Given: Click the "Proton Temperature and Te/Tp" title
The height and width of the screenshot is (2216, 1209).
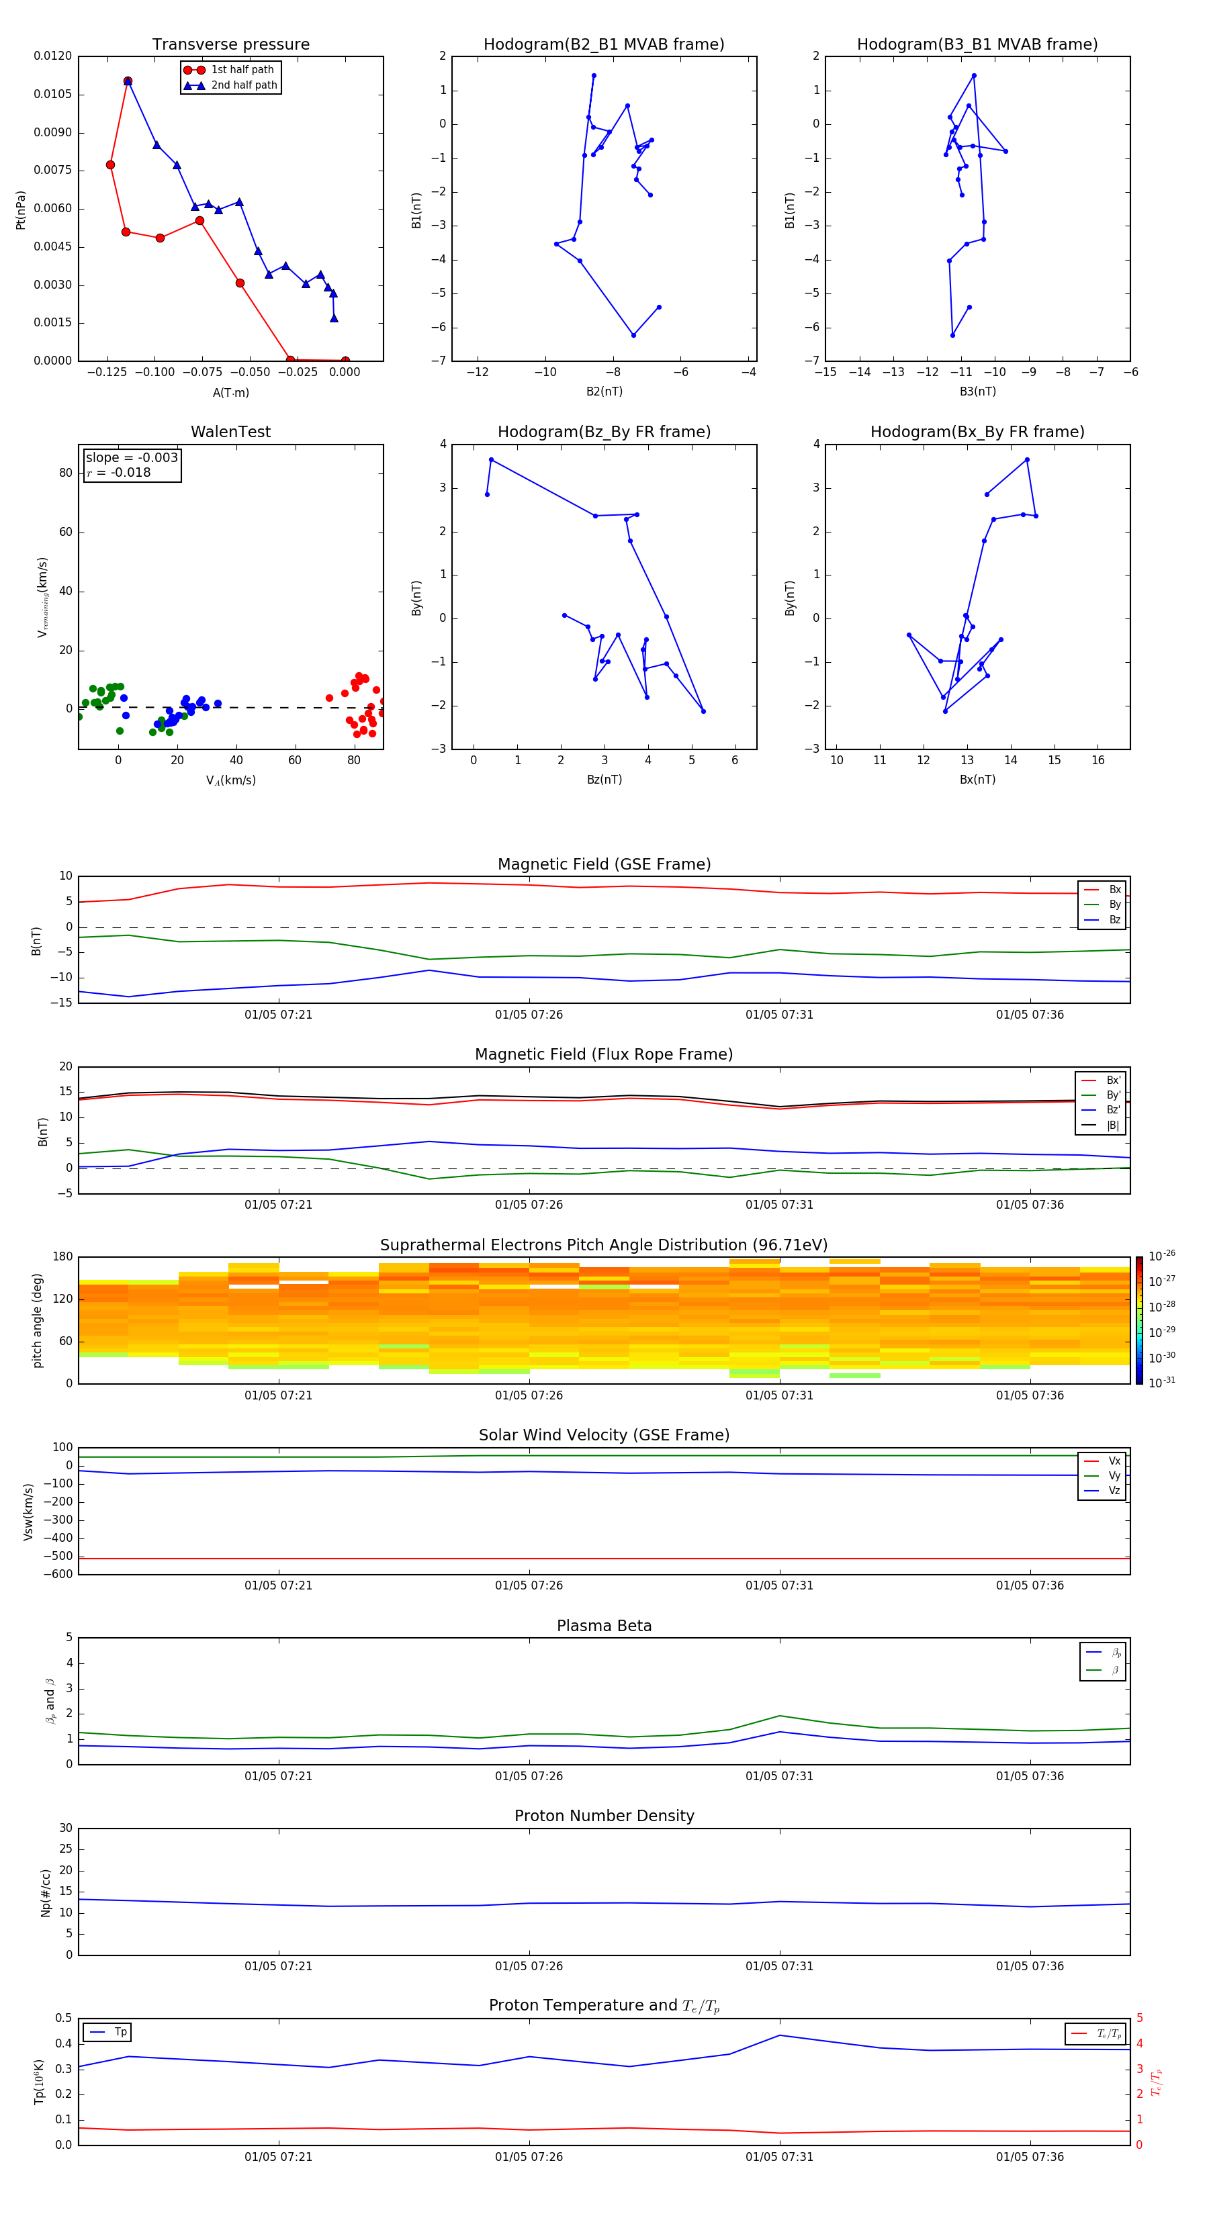Looking at the screenshot, I should tap(604, 2006).
